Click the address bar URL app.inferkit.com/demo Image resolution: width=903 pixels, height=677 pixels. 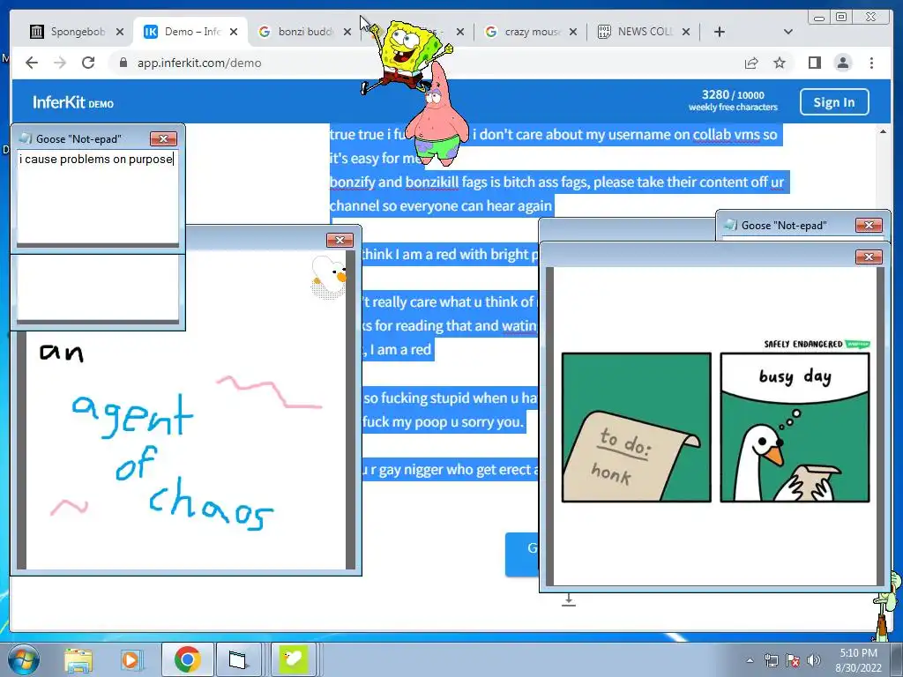click(199, 63)
